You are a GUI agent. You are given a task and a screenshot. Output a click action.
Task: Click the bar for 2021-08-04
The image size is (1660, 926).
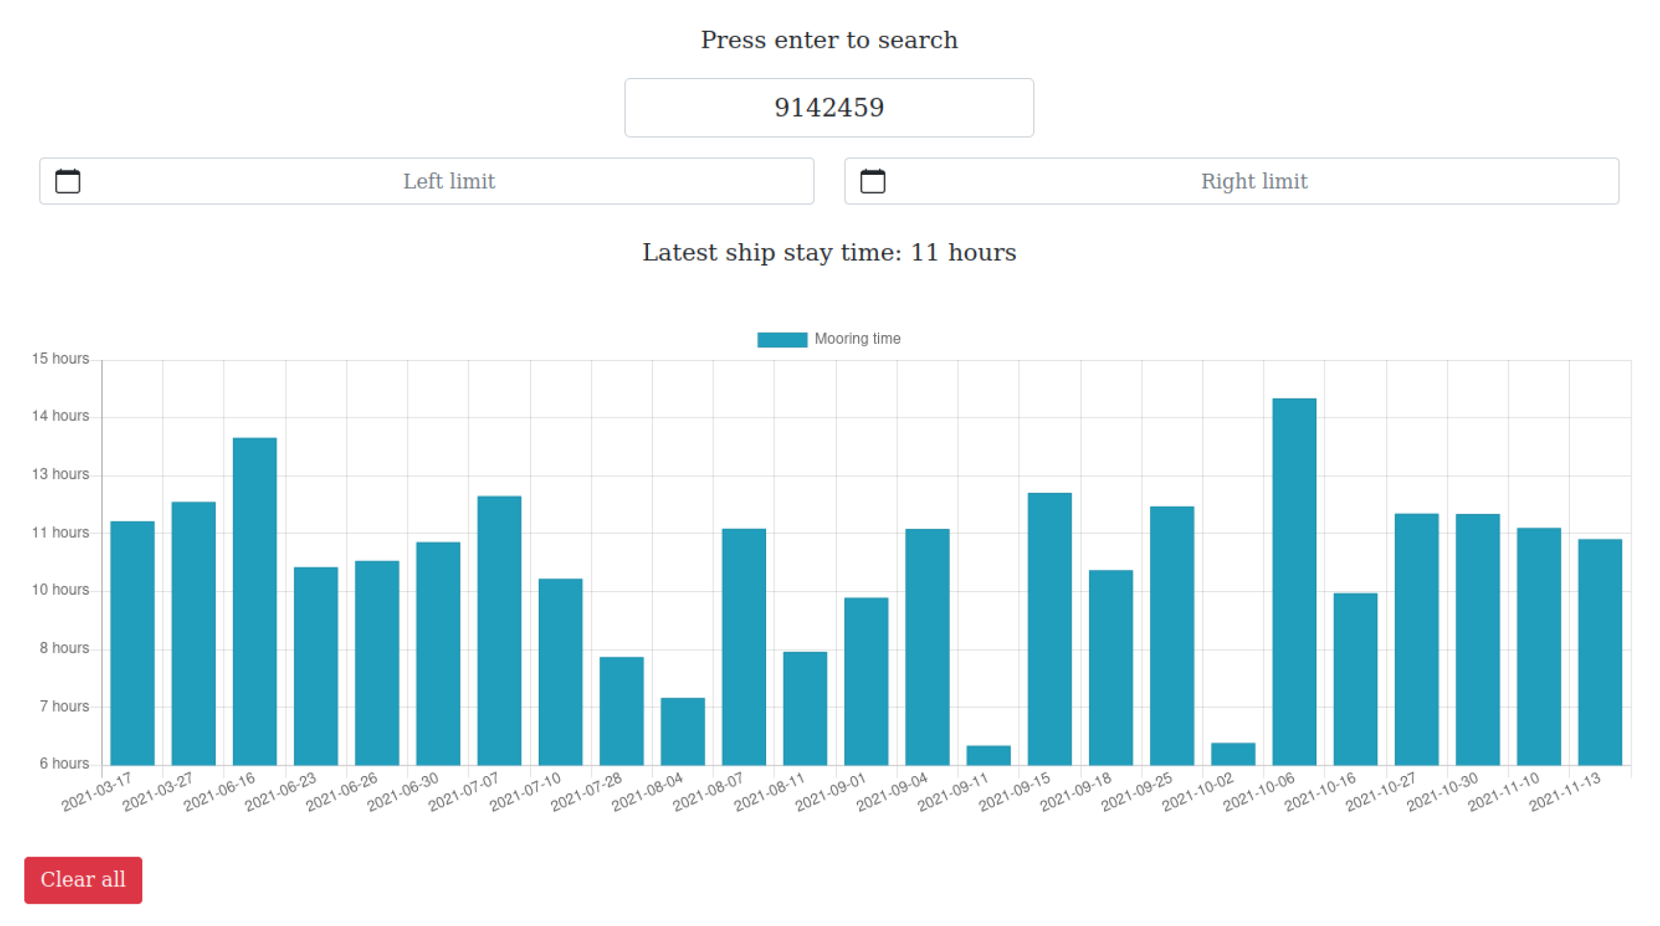[x=683, y=731]
